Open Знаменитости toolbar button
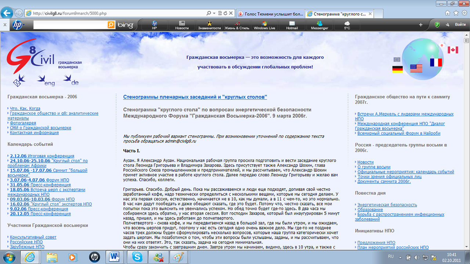The width and height of the screenshot is (470, 264). click(x=209, y=25)
